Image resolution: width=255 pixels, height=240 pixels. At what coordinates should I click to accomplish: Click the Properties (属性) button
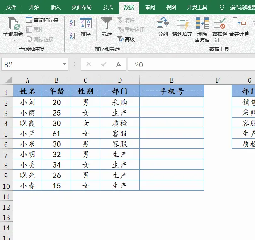tap(35, 30)
